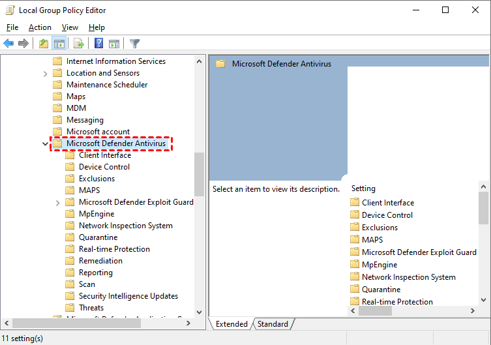This screenshot has width=491, height=345.
Task: Click tree pane vertical scrollbar up arrow
Action: click(199, 61)
